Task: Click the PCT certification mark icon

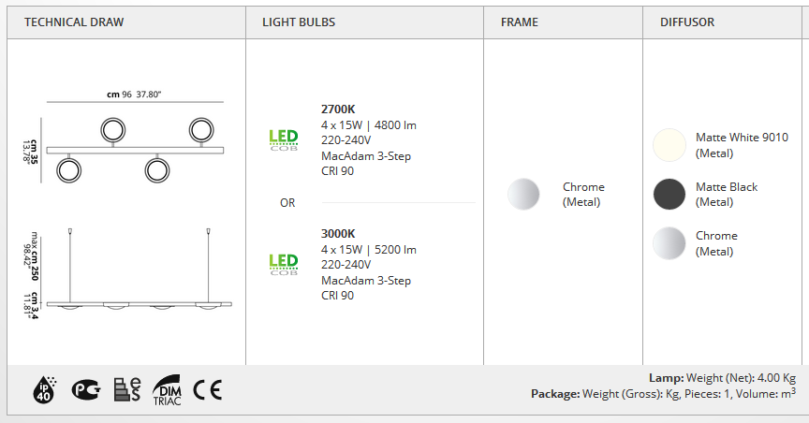Action: (x=86, y=389)
